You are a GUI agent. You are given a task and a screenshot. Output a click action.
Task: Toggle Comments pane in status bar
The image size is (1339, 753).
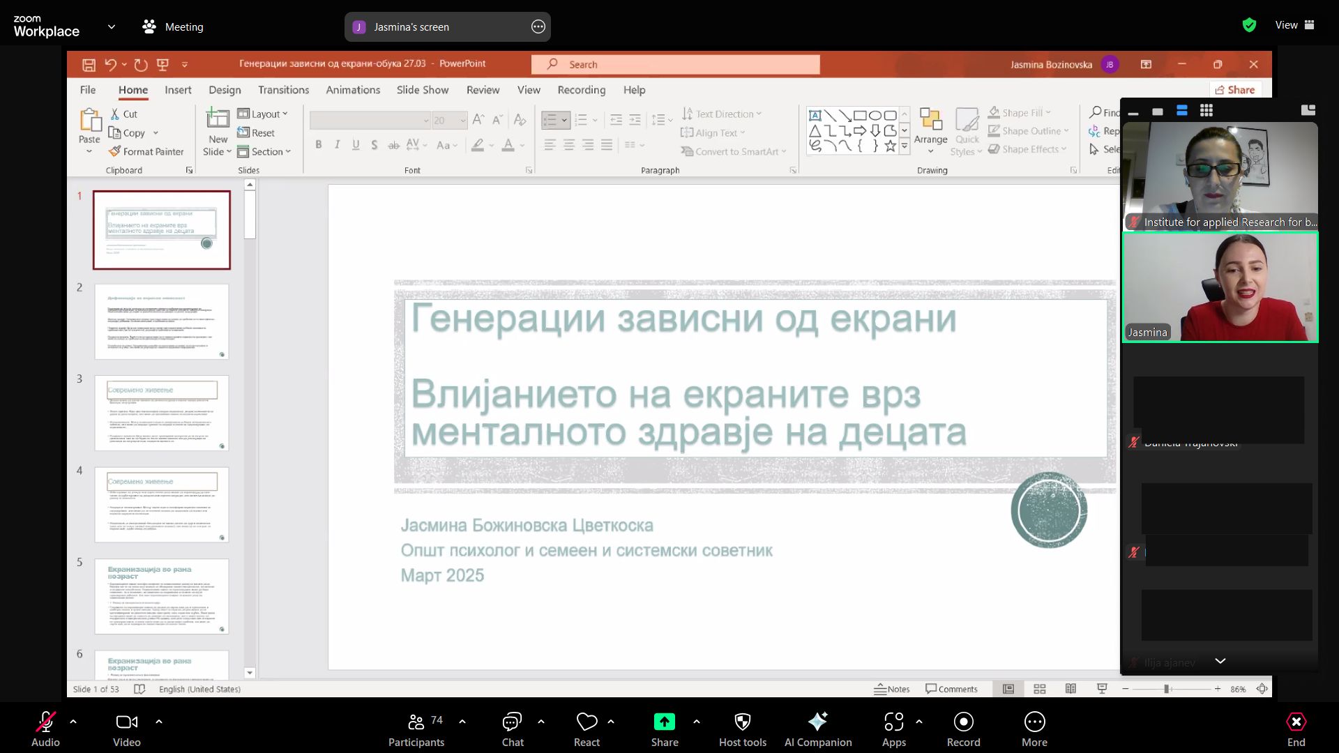(x=951, y=689)
